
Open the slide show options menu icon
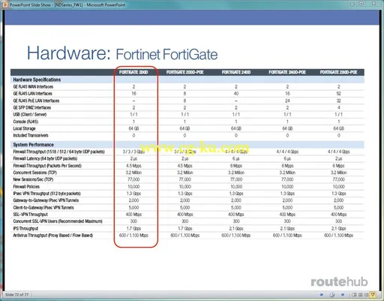coord(332,295)
